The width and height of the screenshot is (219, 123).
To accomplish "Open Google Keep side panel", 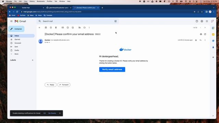I will pos(213,34).
